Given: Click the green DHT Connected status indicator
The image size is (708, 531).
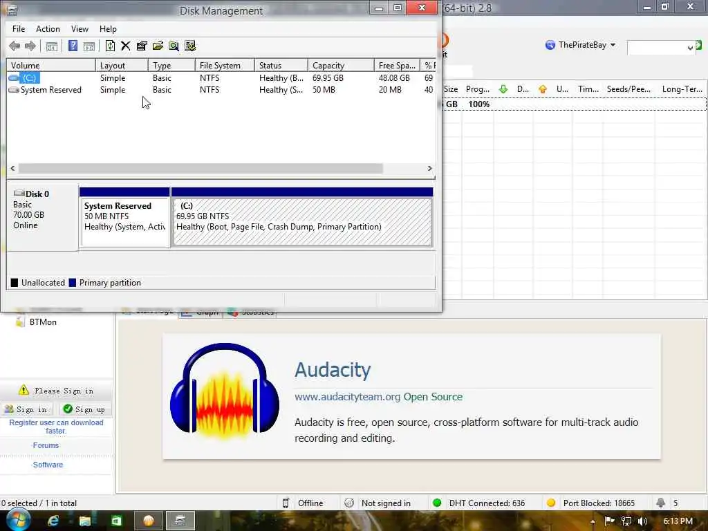Looking at the screenshot, I should coord(437,503).
